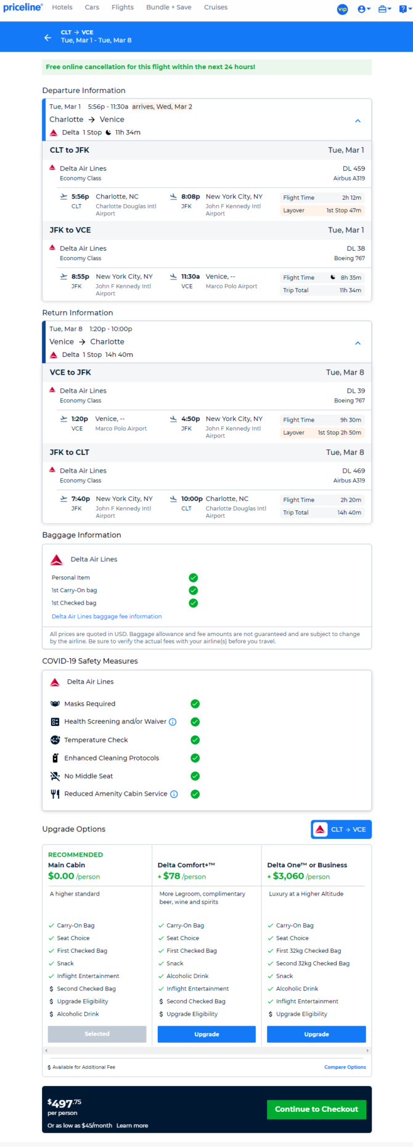Open the My Trips briefcase dropdown
Viewport: 413px width, 1147px height.
point(385,9)
